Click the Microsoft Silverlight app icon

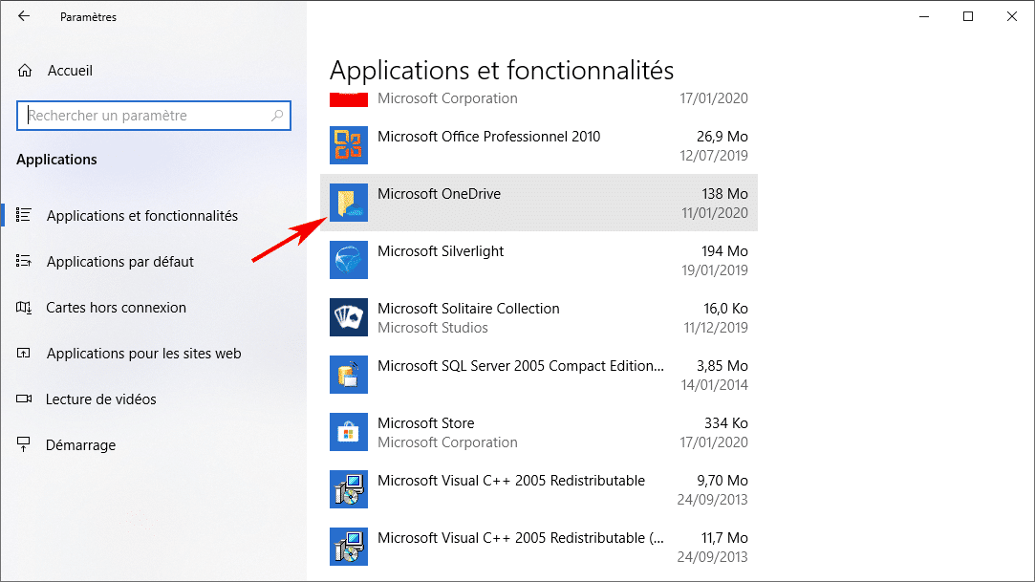tap(349, 260)
